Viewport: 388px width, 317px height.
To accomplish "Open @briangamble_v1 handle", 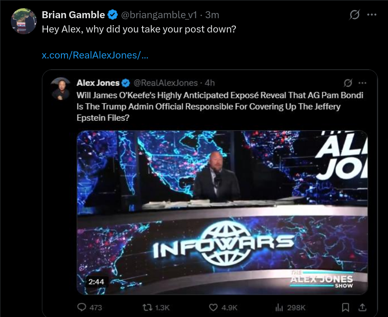I will pyautogui.click(x=159, y=15).
